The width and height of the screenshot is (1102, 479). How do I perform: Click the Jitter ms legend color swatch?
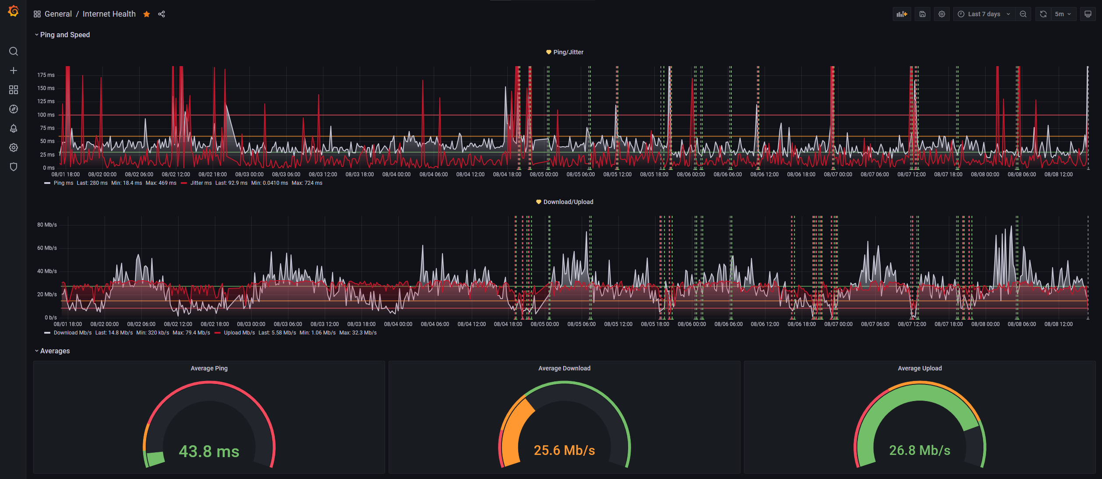tap(184, 183)
